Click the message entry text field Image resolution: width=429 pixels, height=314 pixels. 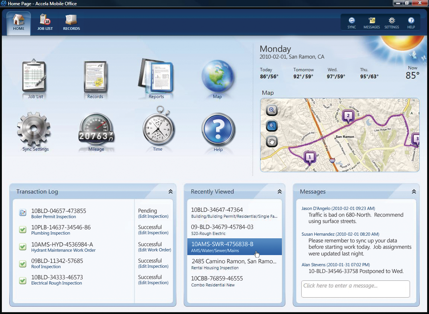click(355, 289)
